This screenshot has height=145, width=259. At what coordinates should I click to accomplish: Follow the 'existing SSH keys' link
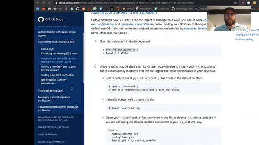(x=103, y=24)
